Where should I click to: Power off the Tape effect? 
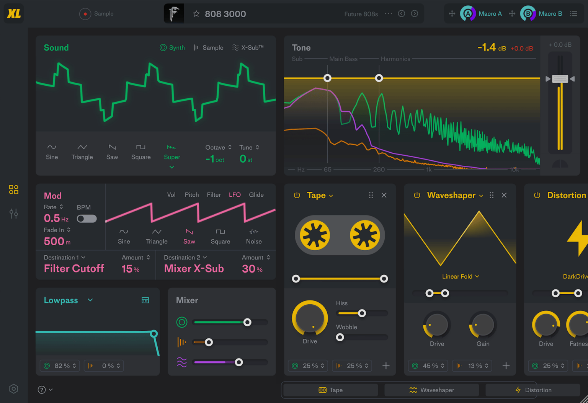(297, 195)
